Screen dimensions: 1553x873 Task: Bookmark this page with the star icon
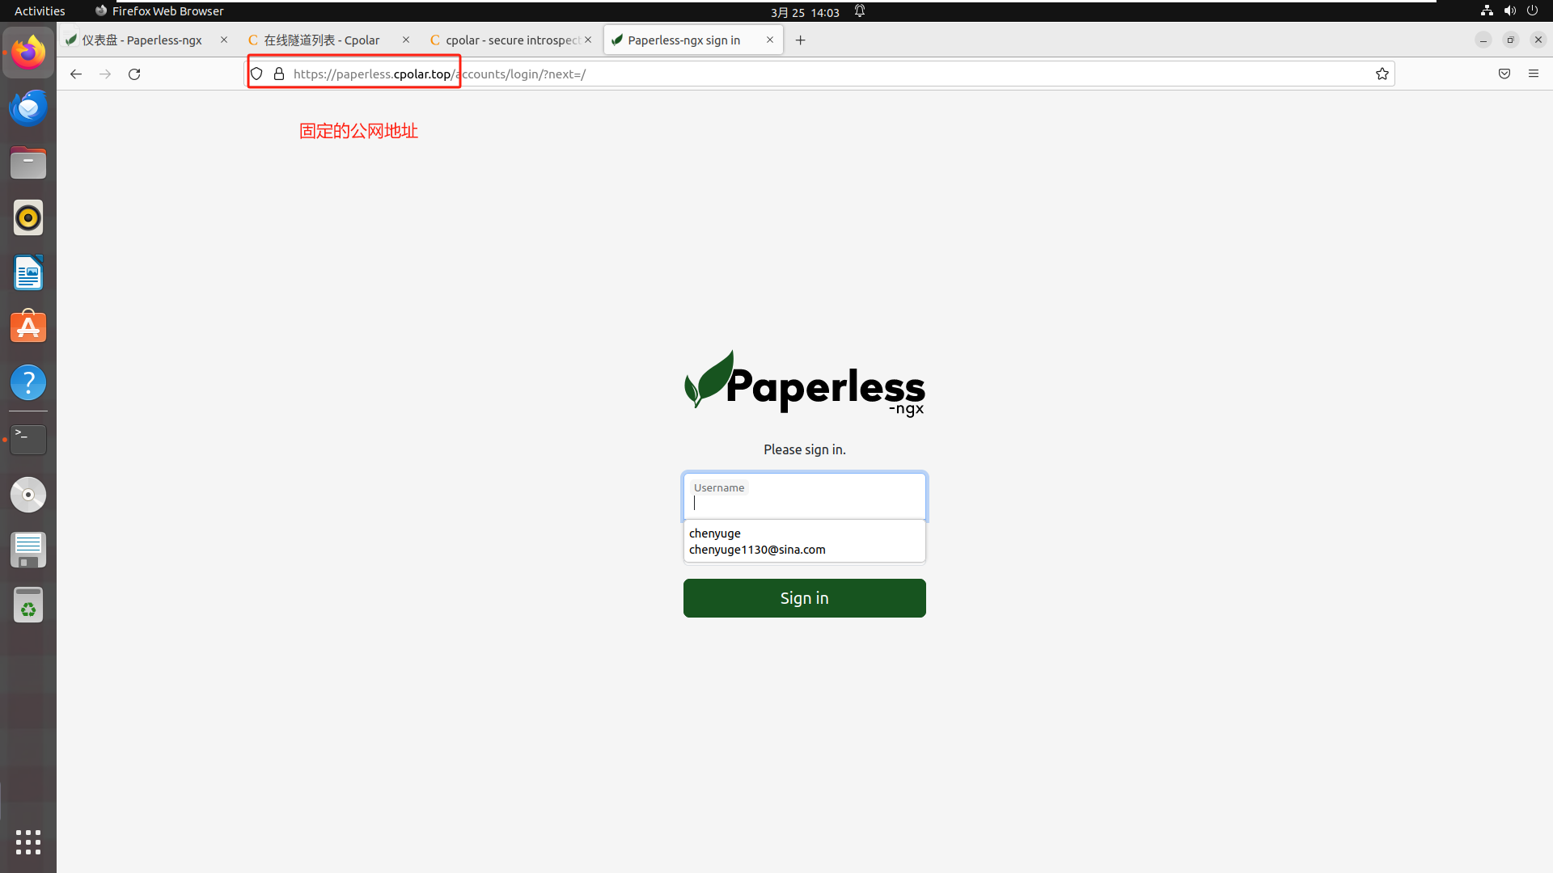[x=1382, y=74]
